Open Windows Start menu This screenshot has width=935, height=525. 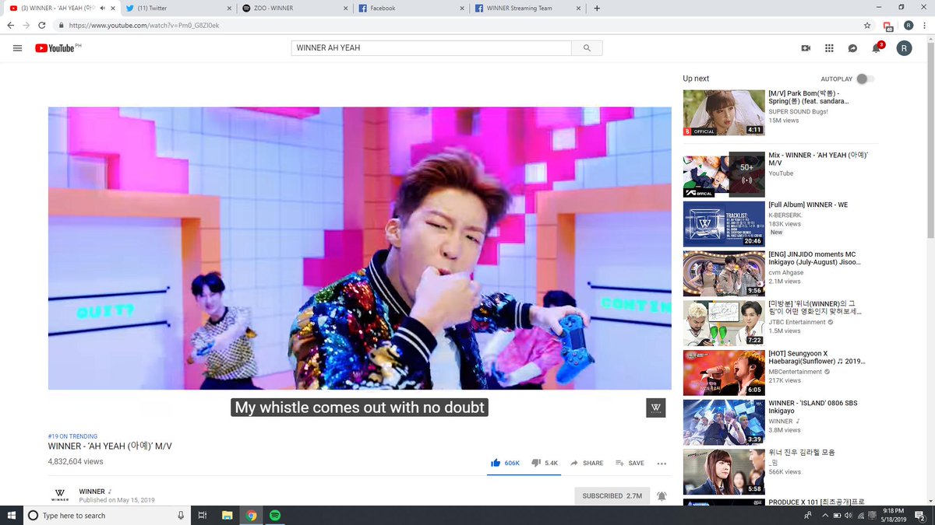pos(12,515)
